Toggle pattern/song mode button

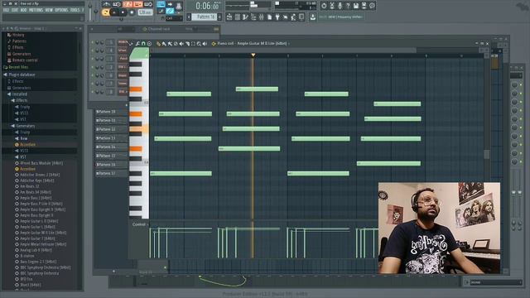coord(105,12)
